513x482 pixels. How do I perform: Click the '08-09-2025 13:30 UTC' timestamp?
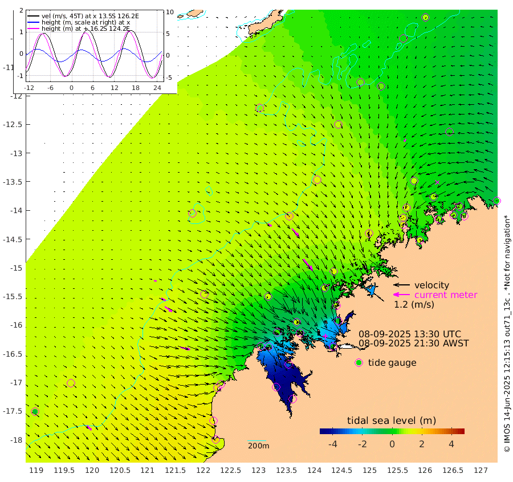tap(410, 334)
